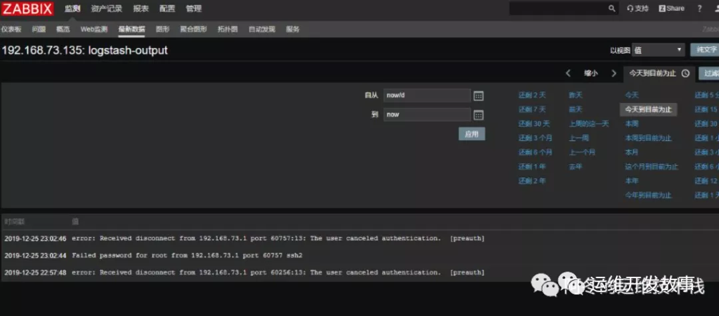Select 上一周 time range
Screen dimensions: 719x316
point(579,138)
